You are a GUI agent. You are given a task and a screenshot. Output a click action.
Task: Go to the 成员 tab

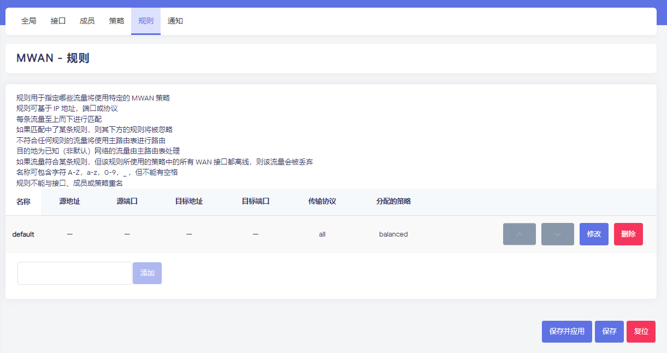point(87,21)
